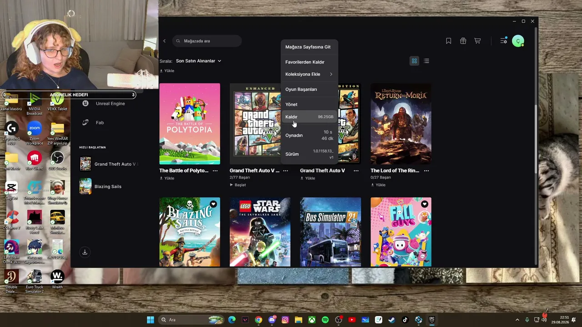The width and height of the screenshot is (582, 327).
Task: Select the Riot Client desktop shortcut
Action: pyautogui.click(x=35, y=161)
